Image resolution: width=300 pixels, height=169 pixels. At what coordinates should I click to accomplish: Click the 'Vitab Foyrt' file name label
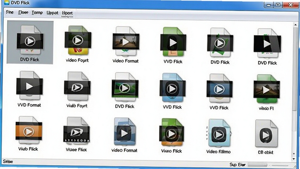pyautogui.click(x=77, y=106)
